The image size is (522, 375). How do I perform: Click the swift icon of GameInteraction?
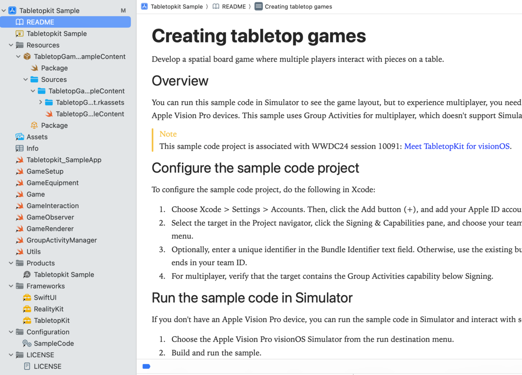(19, 206)
